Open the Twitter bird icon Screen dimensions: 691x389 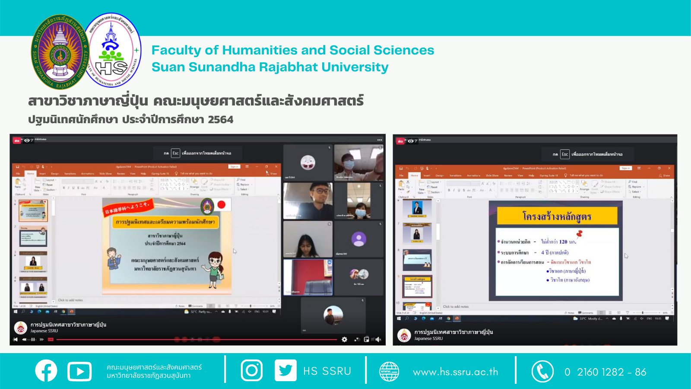point(285,370)
